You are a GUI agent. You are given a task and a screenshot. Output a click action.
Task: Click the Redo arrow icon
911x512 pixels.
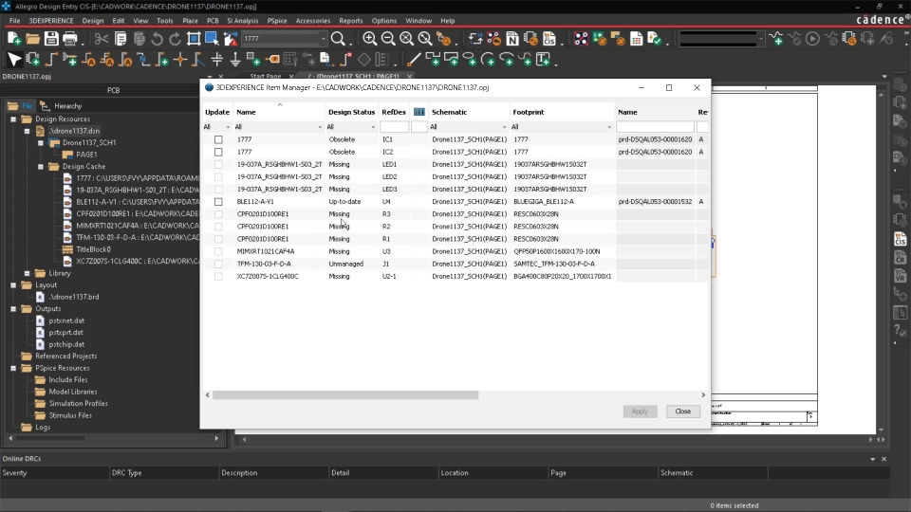175,39
